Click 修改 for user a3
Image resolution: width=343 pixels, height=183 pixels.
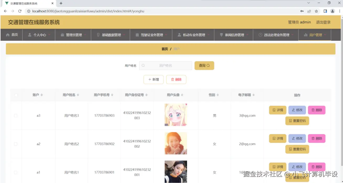click(297, 110)
